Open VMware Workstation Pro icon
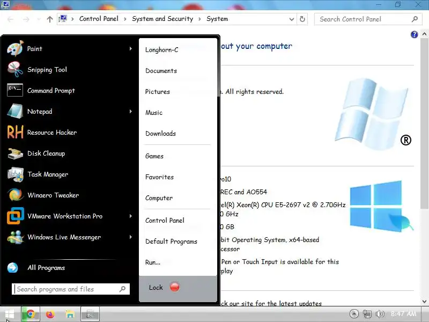Screen dimensions: 429x322 (x=15, y=216)
